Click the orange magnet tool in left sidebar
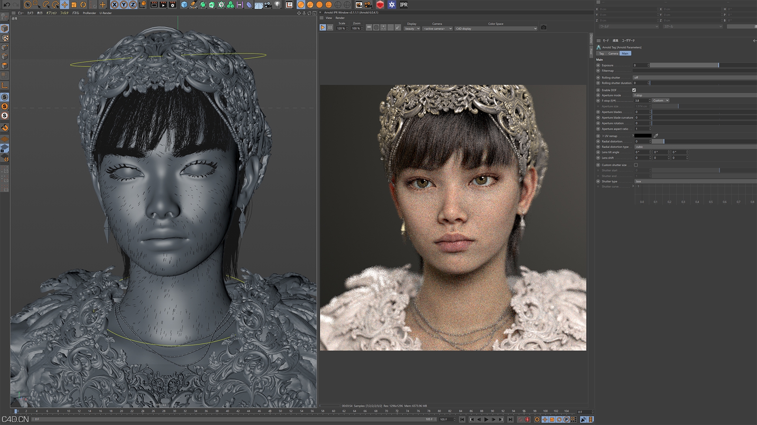757x425 pixels. pos(5,128)
